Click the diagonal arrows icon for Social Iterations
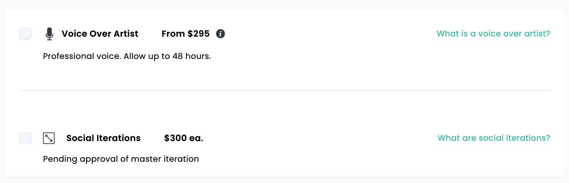This screenshot has width=569, height=183. tap(49, 138)
